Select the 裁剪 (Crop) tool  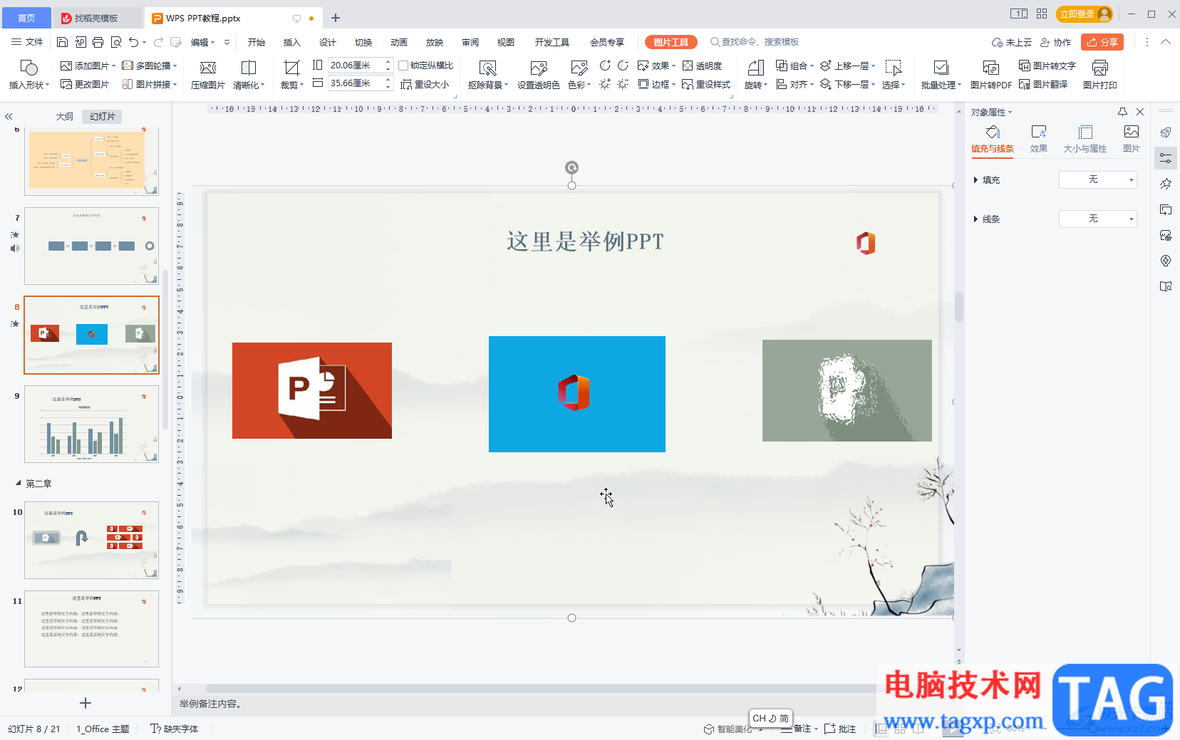291,74
